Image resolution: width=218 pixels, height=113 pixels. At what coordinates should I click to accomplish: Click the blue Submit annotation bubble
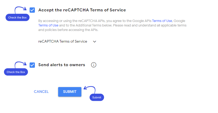[97, 97]
